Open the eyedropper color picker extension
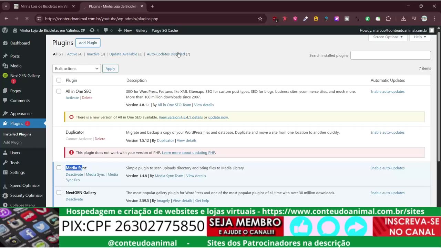 pos(306,19)
